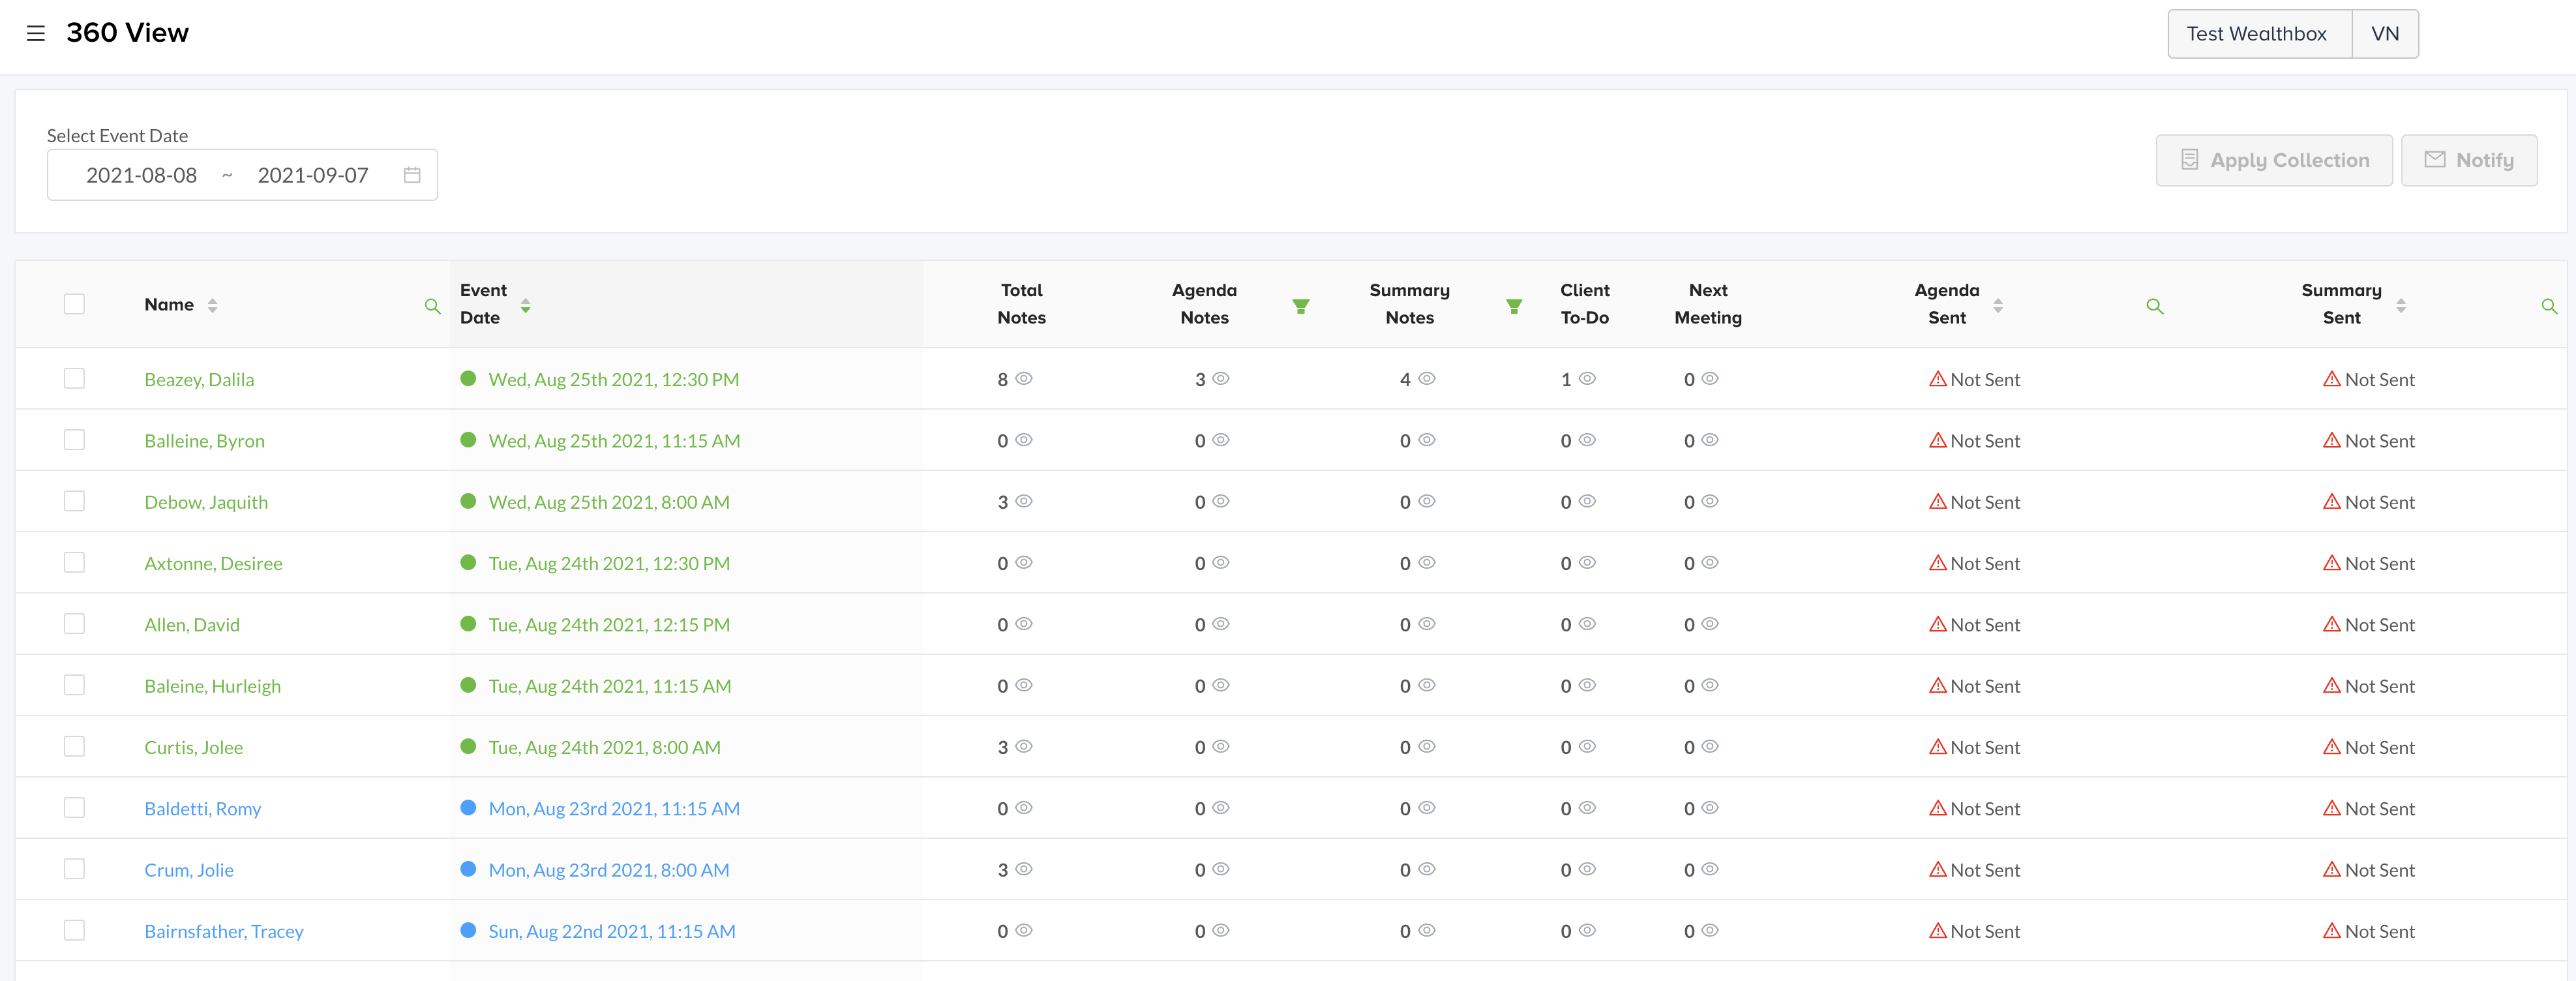Screen dimensions: 2576x981
Task: Click the Name column search icon
Action: pos(432,306)
